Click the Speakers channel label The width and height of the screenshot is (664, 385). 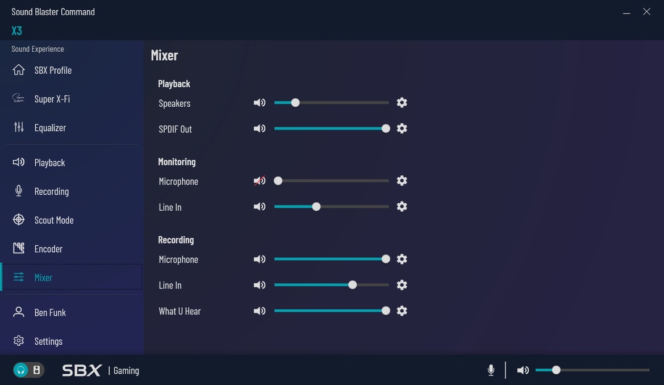pyautogui.click(x=174, y=103)
